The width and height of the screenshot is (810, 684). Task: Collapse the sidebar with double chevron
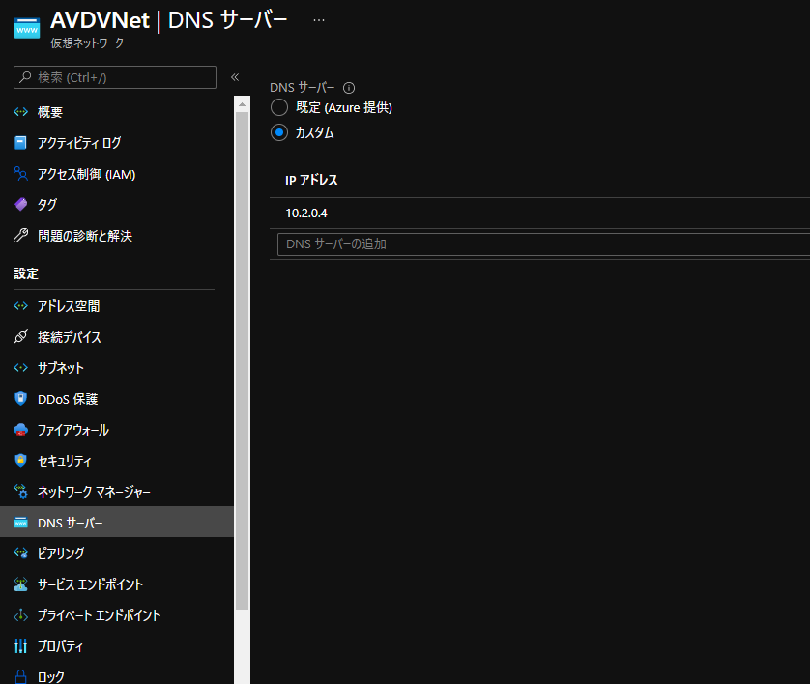tap(235, 77)
